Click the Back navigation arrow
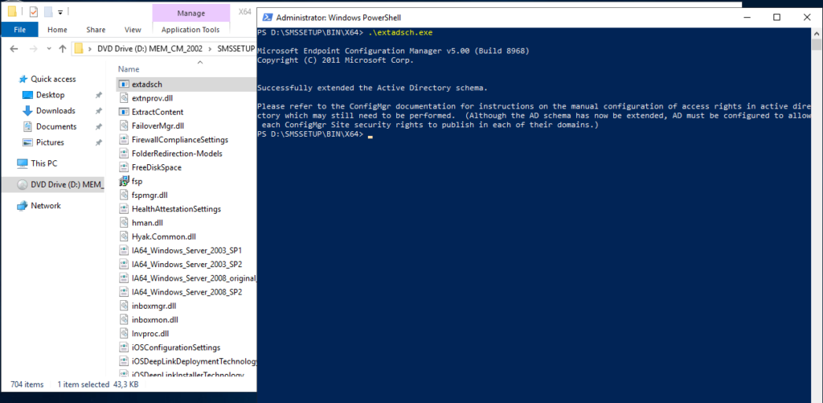The height and width of the screenshot is (403, 823). click(12, 48)
